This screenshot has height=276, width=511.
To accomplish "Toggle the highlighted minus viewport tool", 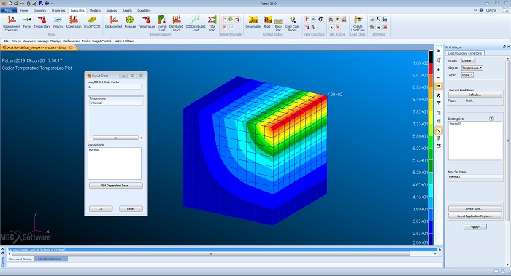I will [x=439, y=86].
